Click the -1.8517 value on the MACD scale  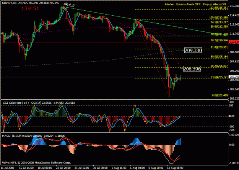[234, 163]
